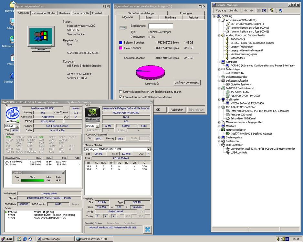Toggle the ECC checkbox in Memory Modules panel
The height and width of the screenshot is (242, 303).
148,154
